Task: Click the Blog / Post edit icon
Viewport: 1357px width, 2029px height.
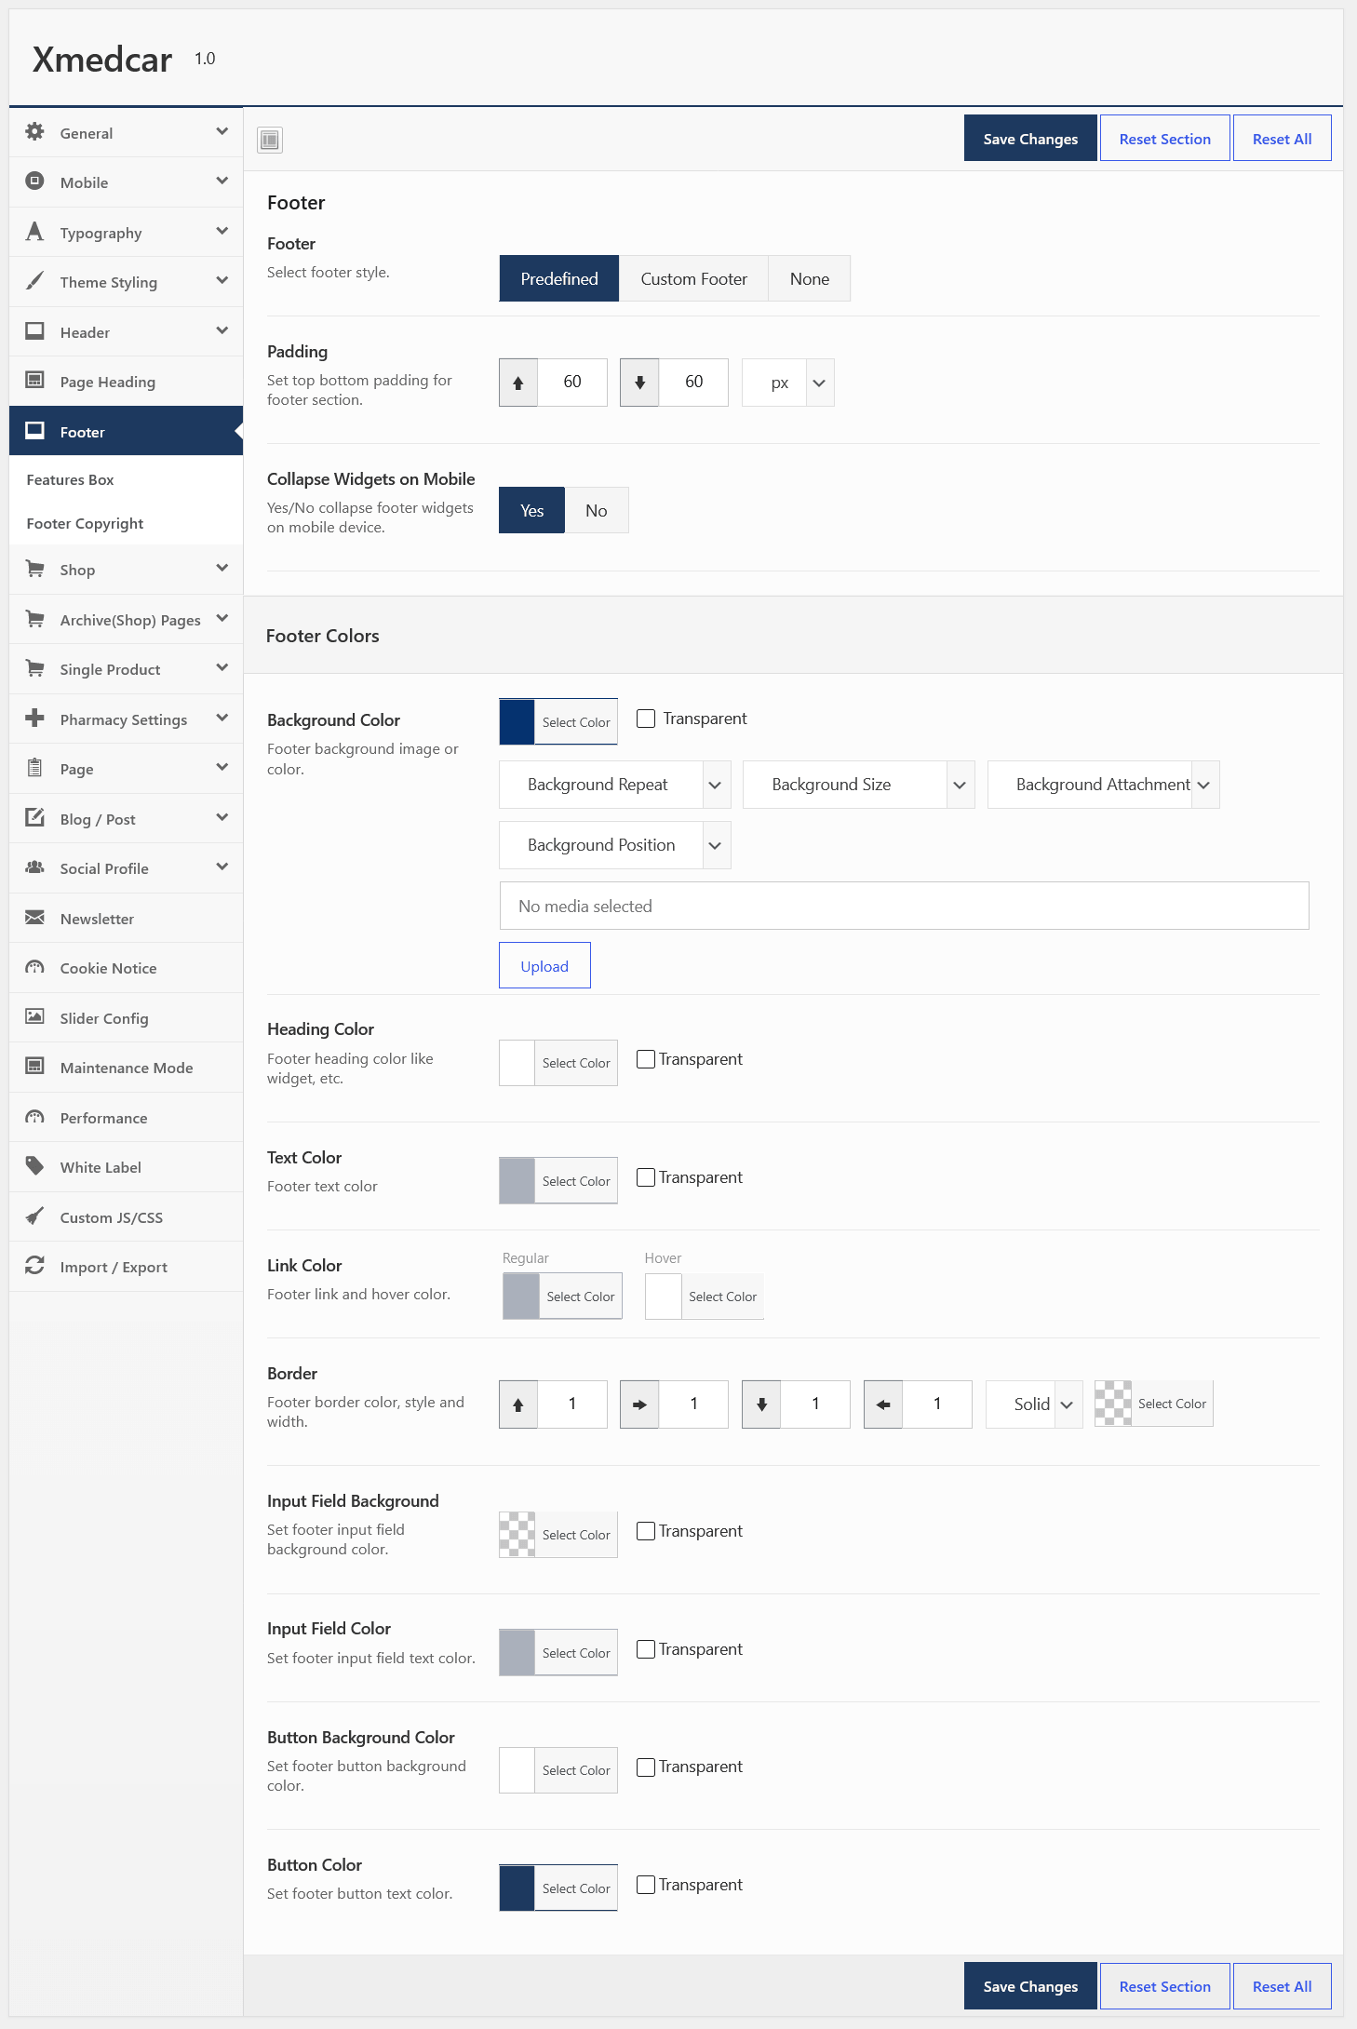Action: 35,818
